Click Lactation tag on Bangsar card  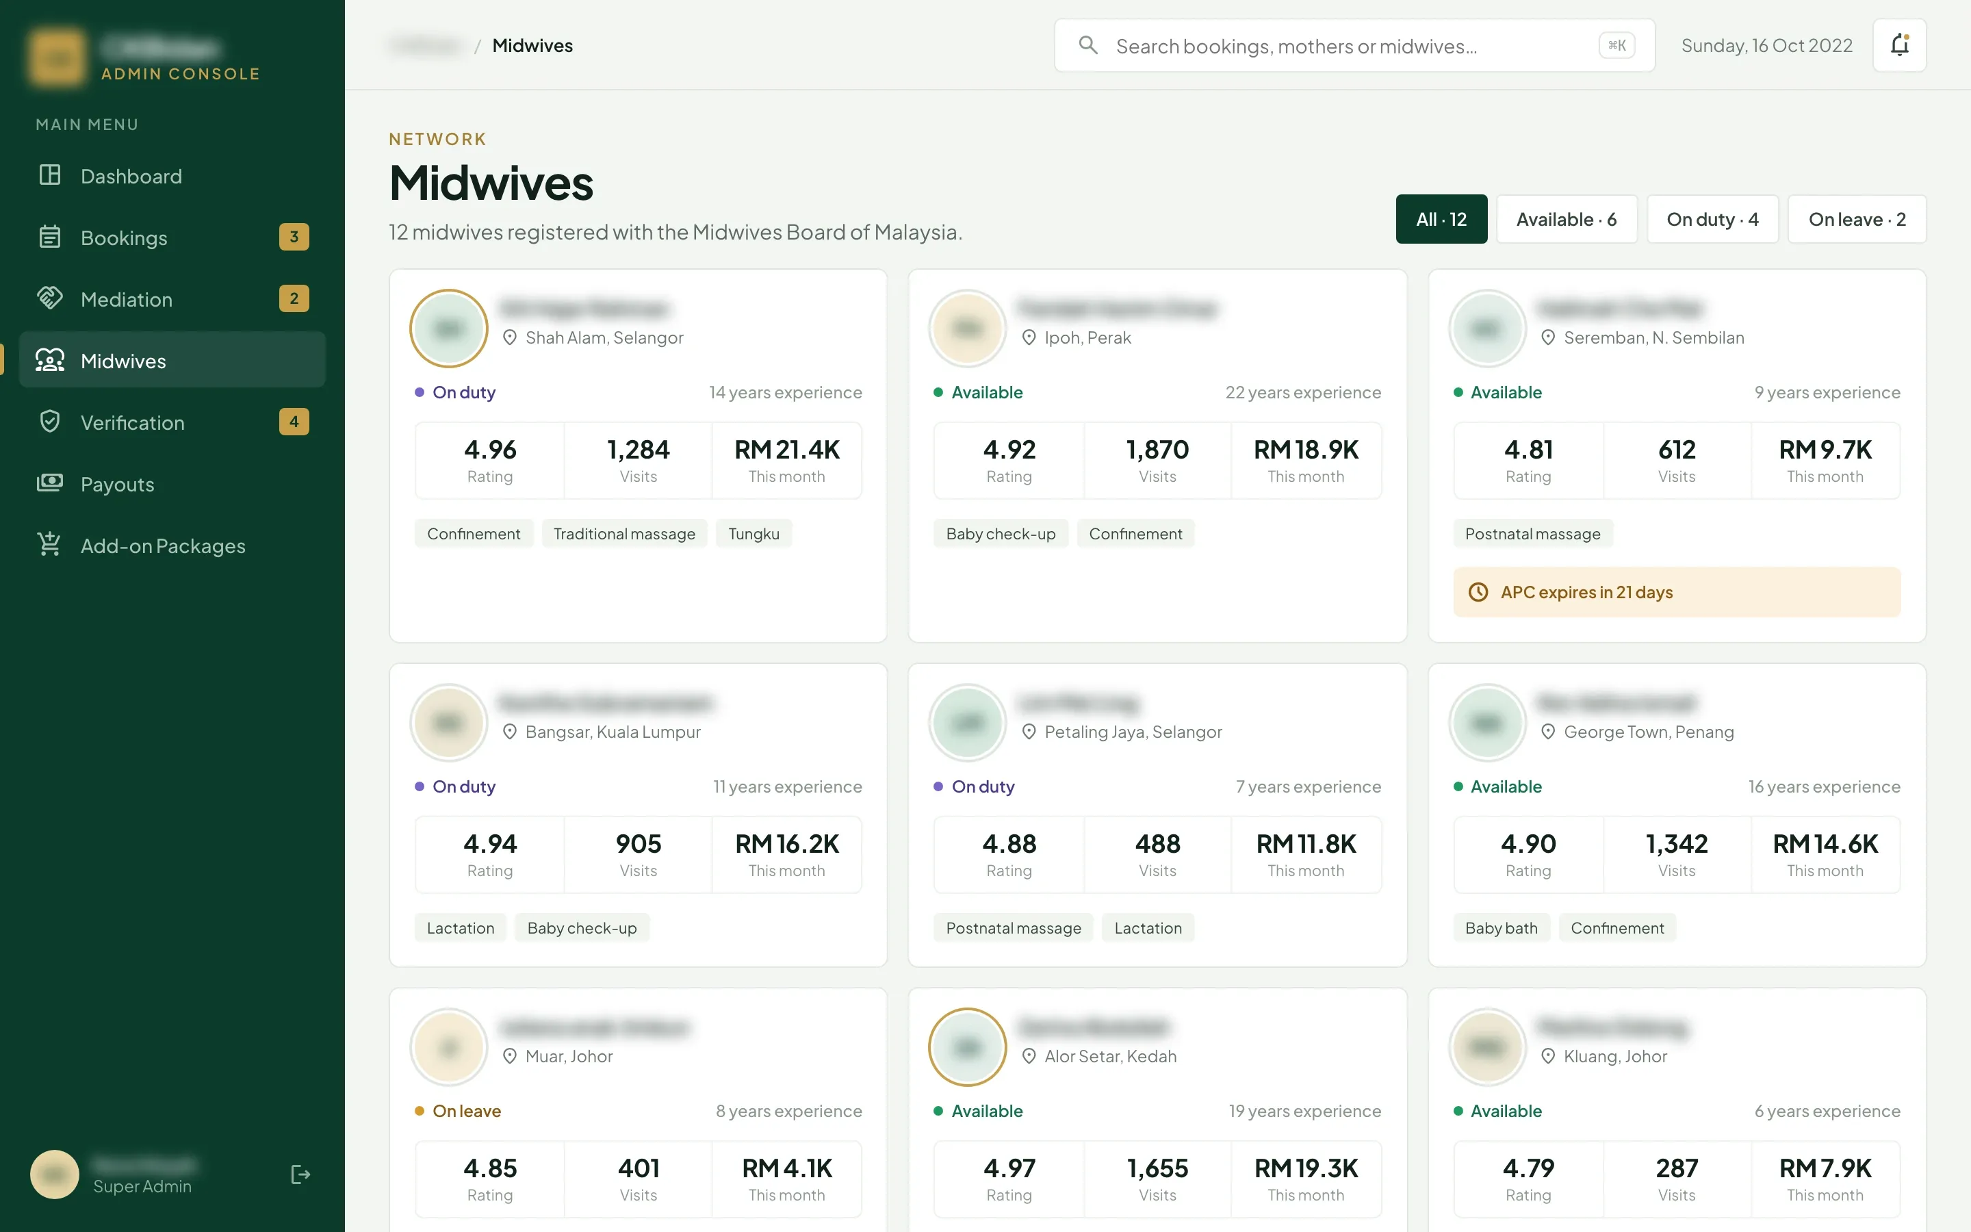[460, 928]
